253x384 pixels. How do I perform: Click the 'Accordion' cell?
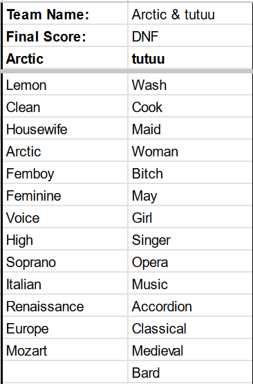[x=190, y=305]
